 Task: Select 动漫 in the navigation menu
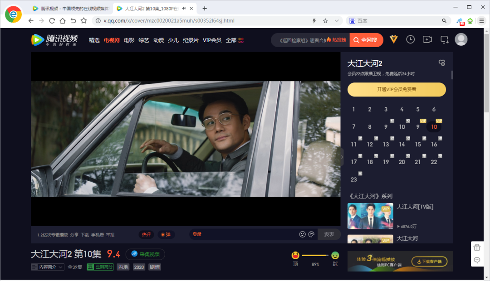pyautogui.click(x=158, y=40)
